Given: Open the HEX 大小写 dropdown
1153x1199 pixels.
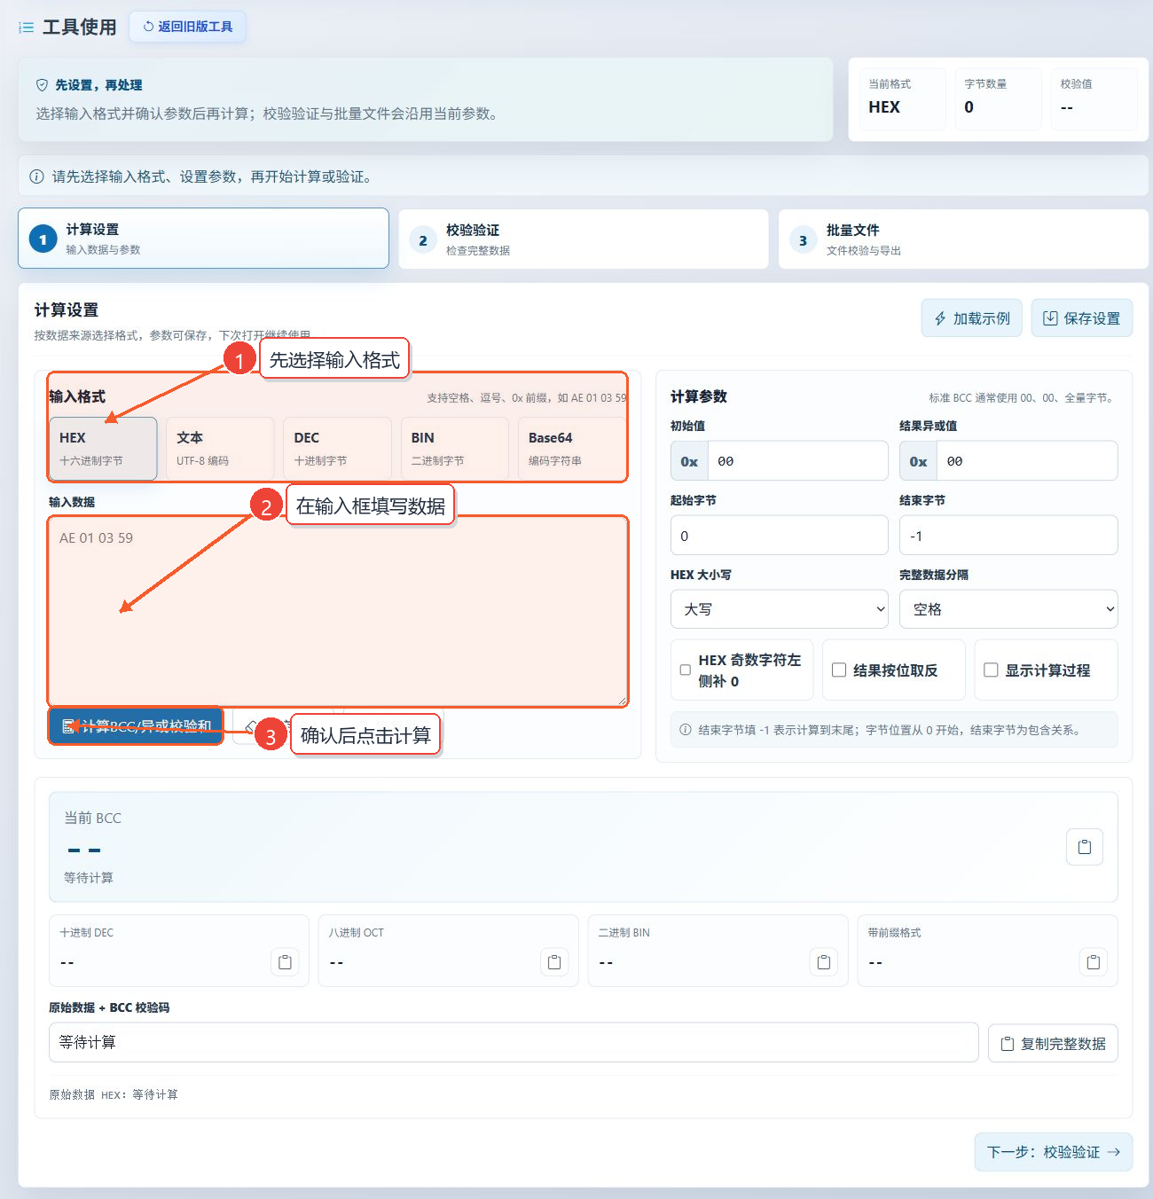Looking at the screenshot, I should [x=780, y=609].
